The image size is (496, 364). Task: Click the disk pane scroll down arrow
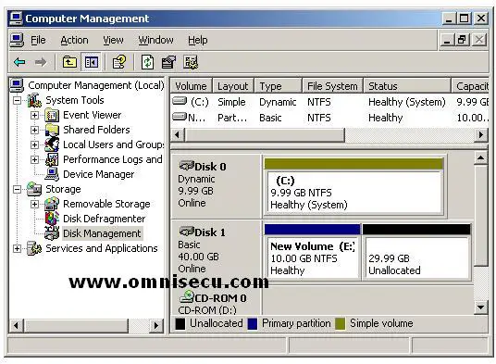[x=481, y=308]
